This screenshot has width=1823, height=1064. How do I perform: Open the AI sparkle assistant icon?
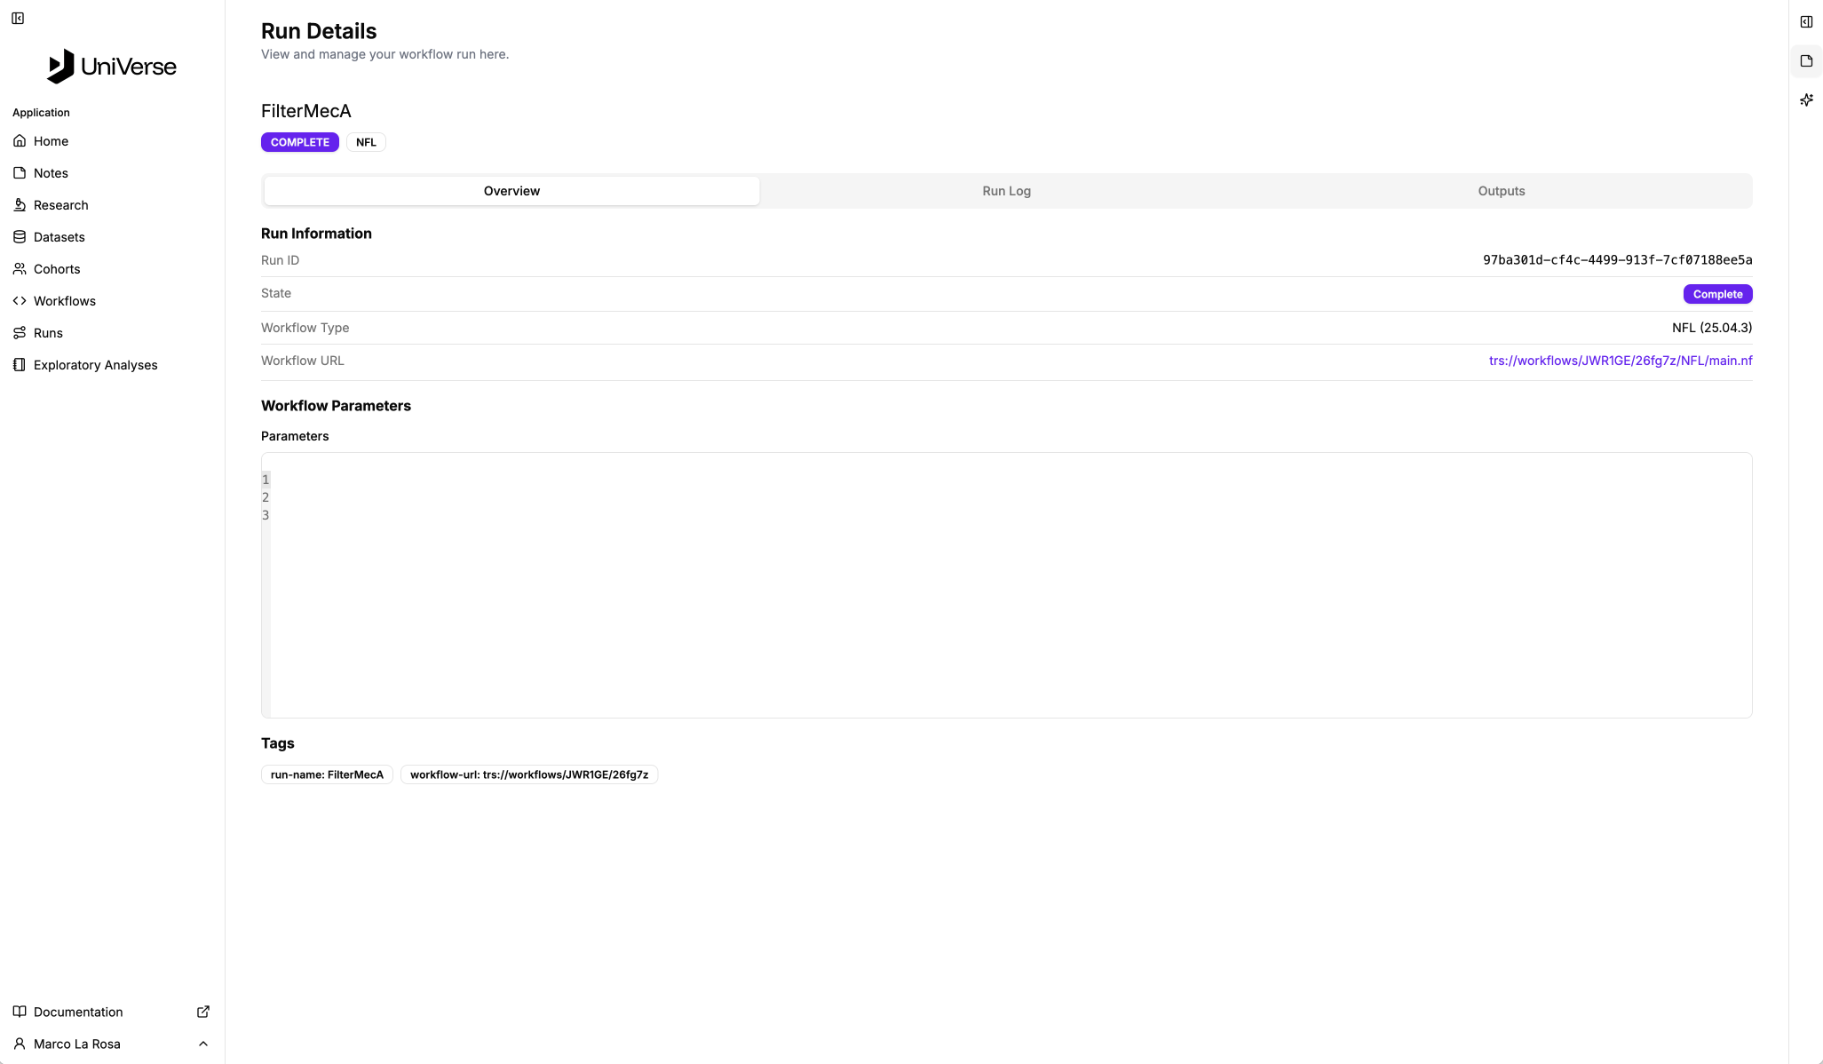(1806, 100)
